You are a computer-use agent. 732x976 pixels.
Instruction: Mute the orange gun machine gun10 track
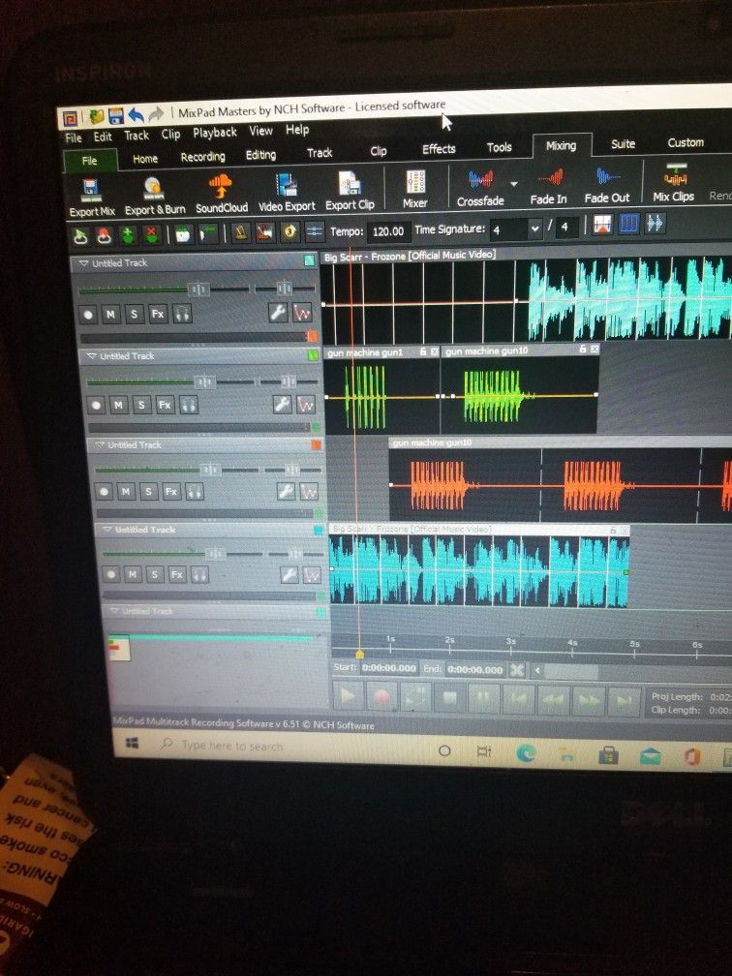(126, 492)
